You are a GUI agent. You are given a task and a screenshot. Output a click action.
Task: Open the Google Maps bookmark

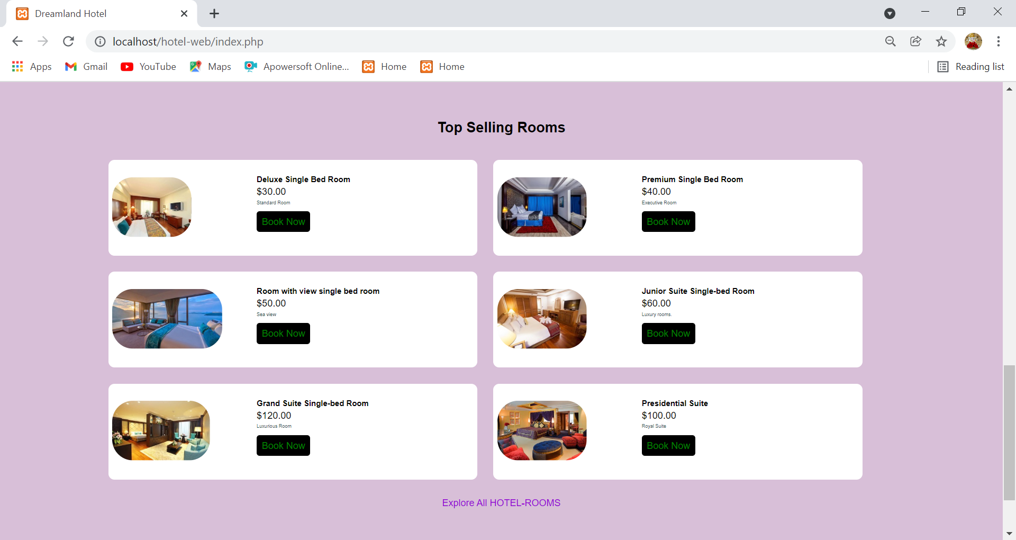click(x=210, y=66)
